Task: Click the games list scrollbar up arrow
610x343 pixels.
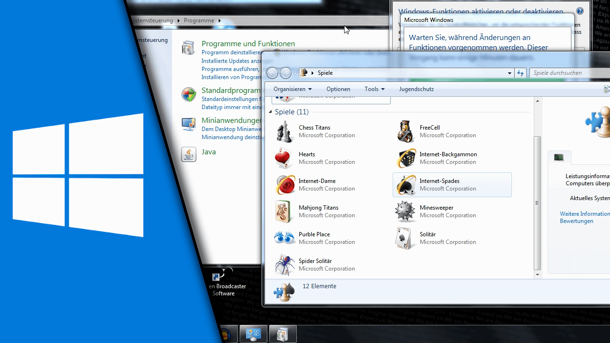Action: coord(538,101)
